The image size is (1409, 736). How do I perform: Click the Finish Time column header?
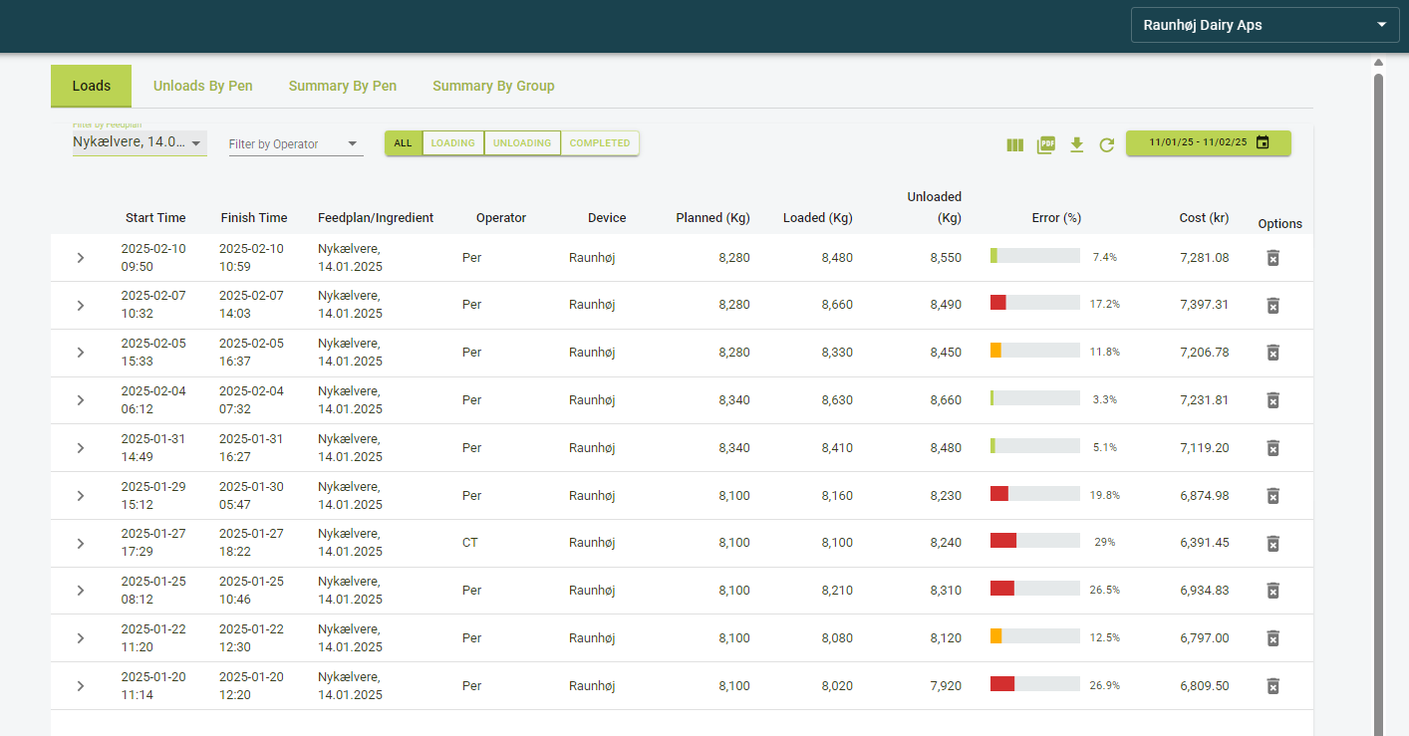(254, 218)
